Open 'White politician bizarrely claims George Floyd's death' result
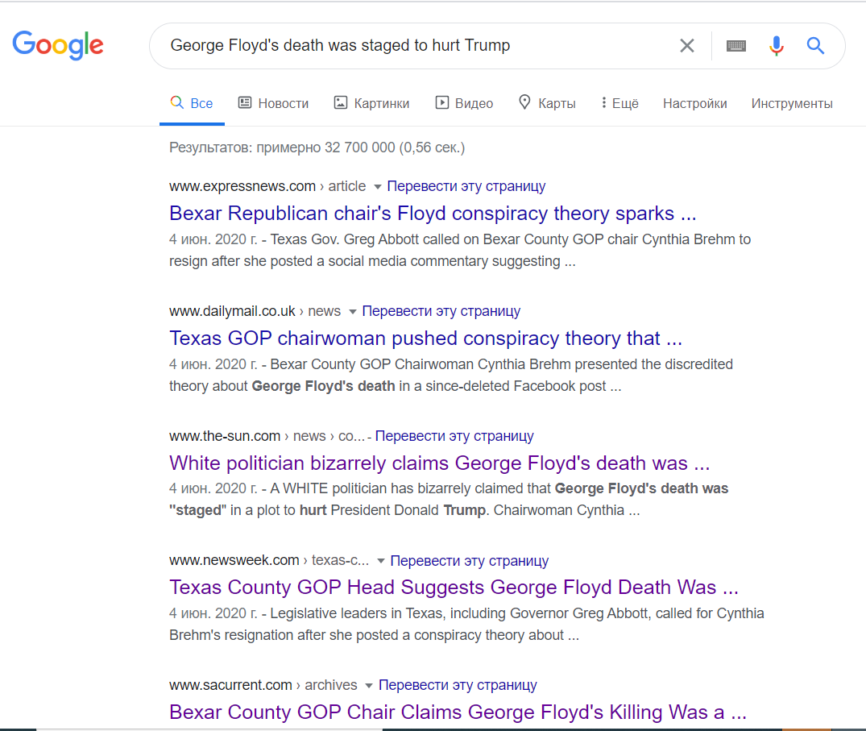Screen dimensions: 866x731 (x=440, y=463)
